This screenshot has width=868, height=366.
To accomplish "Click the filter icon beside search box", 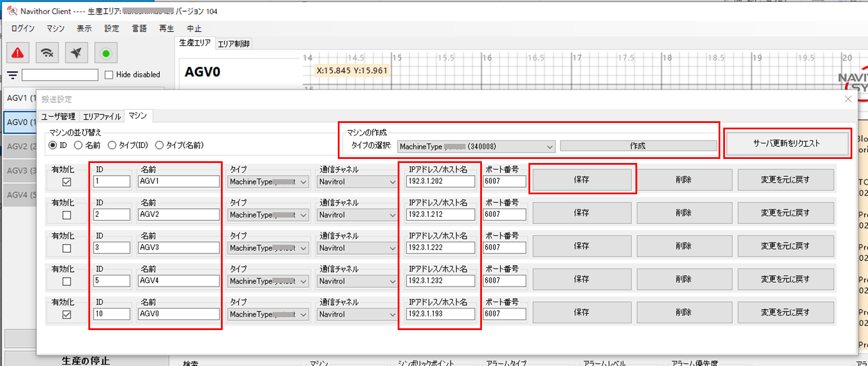I will tap(12, 75).
